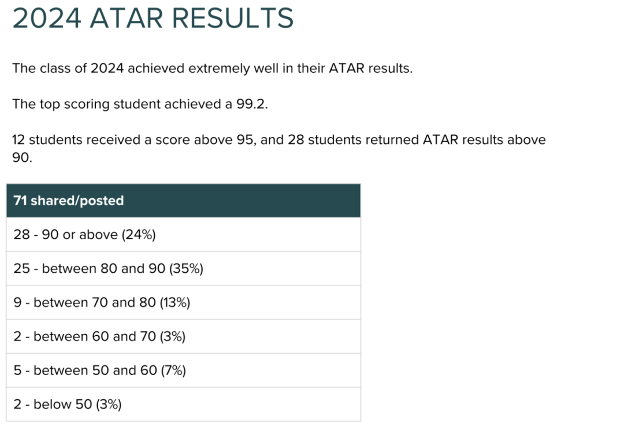The image size is (624, 434).
Task: Click the "2024 ATAR RESULTS" page heading
Action: (153, 18)
